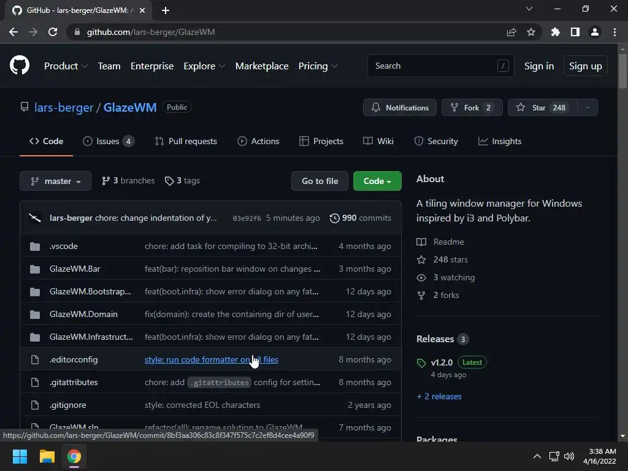Open the Chrome side panel icon
The image size is (628, 471).
click(x=575, y=32)
